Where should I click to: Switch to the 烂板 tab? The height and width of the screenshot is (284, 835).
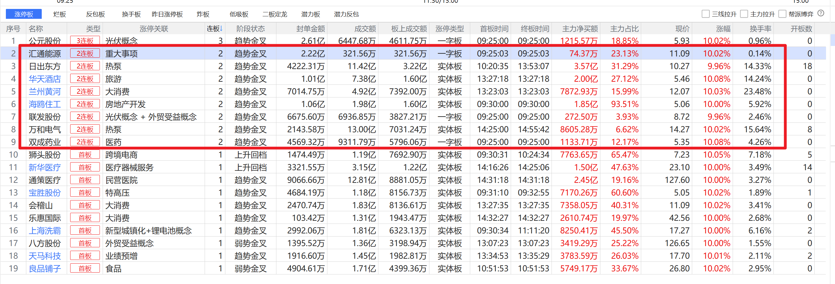tap(60, 14)
